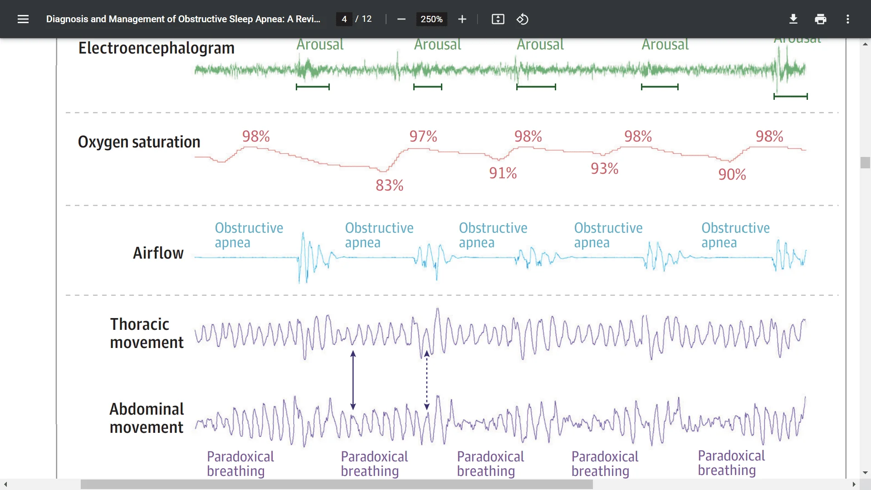Open the more actions menu

tap(848, 19)
